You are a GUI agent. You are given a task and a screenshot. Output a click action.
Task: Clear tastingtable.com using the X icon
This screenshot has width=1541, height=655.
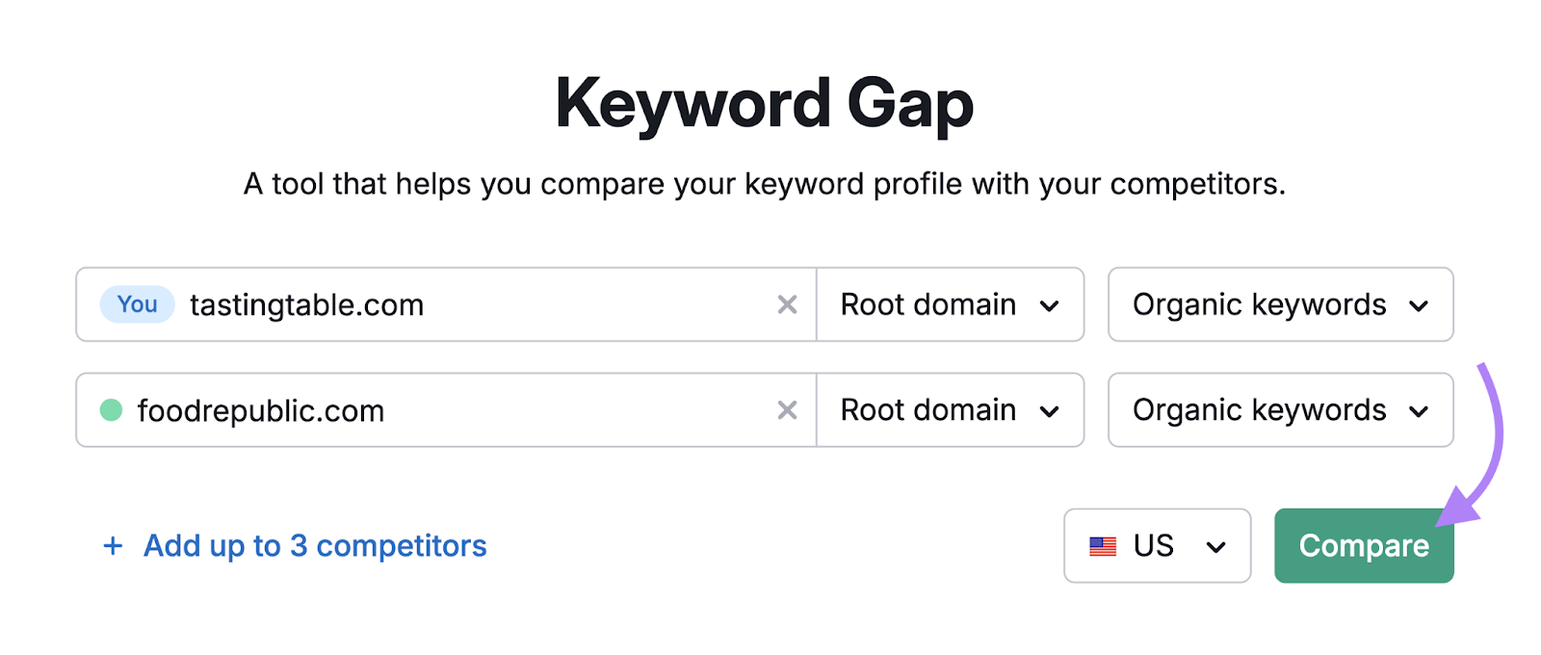788,304
